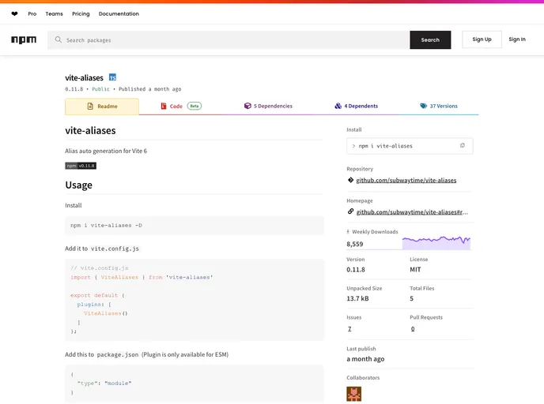Click the package.json inline code text
Viewport: 544px width, 404px height.
118,354
